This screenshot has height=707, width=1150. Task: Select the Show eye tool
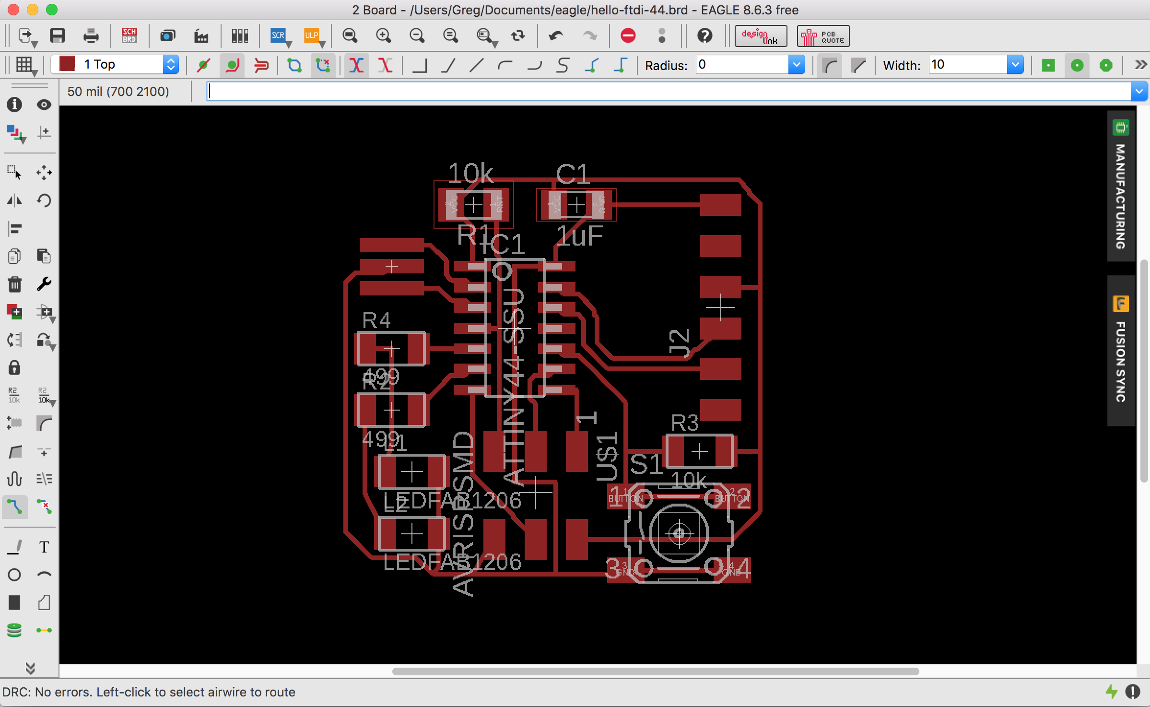pyautogui.click(x=44, y=105)
